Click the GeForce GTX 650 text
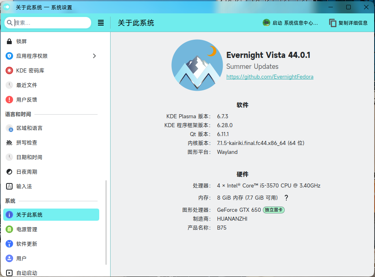 [239, 210]
